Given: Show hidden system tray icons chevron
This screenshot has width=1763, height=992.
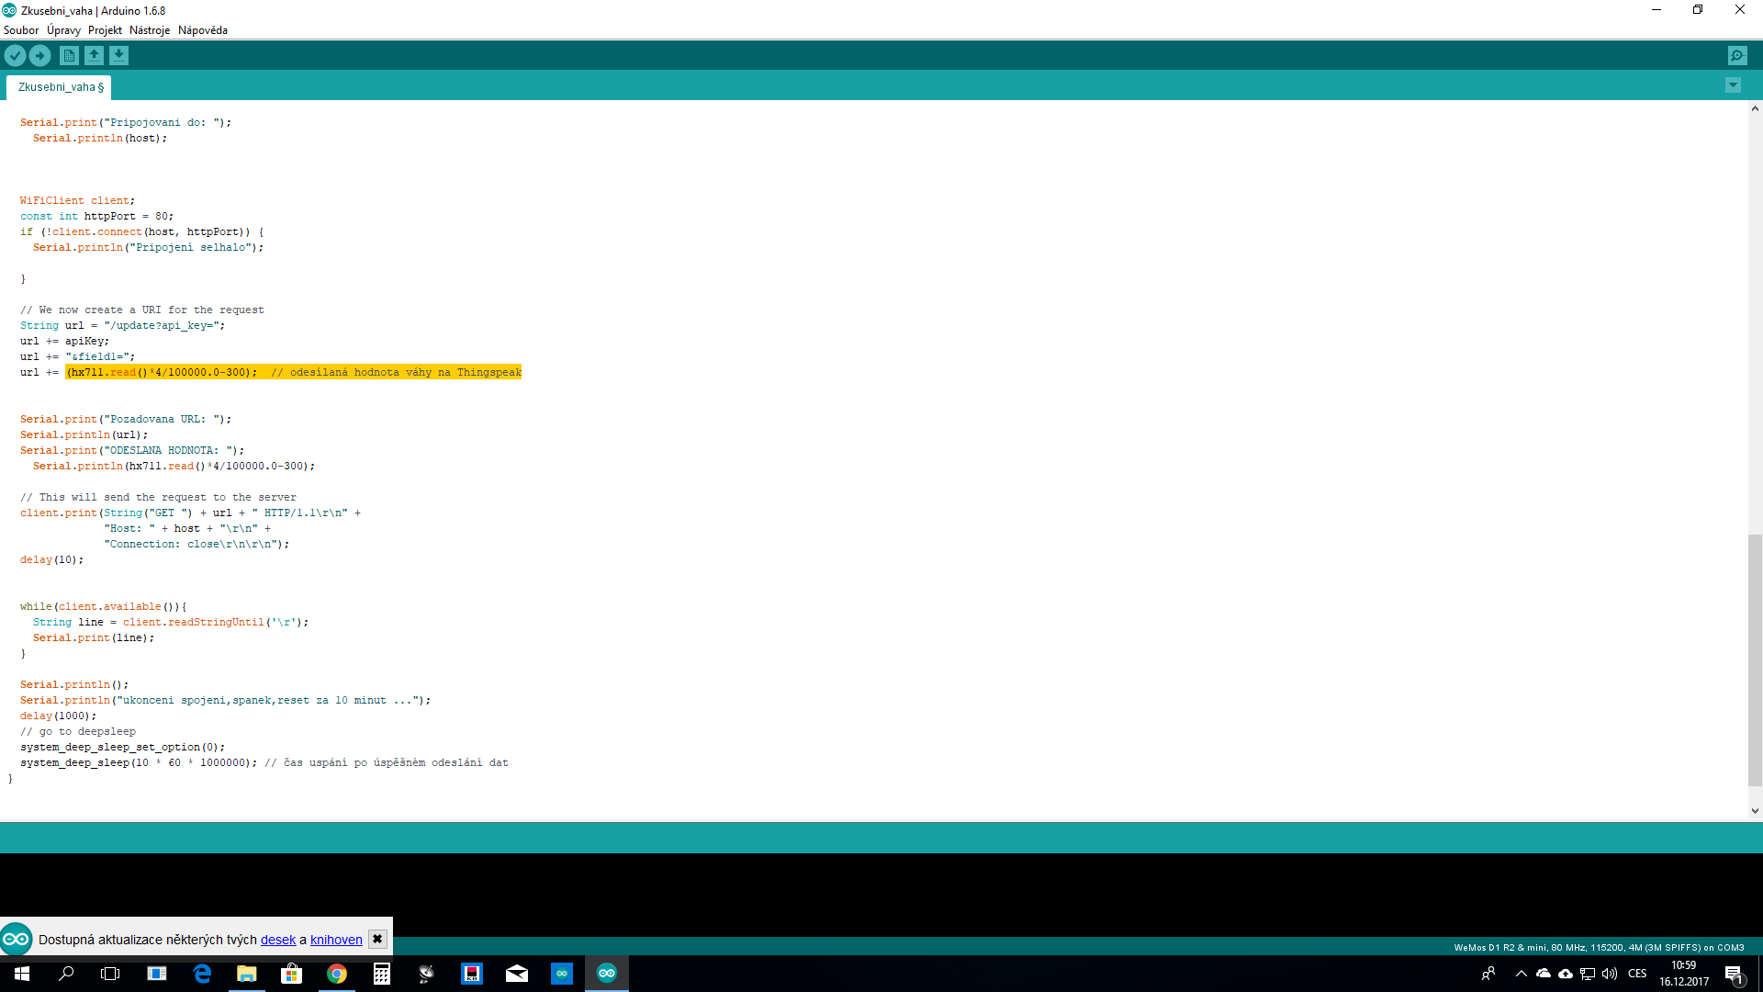Looking at the screenshot, I should [x=1521, y=974].
